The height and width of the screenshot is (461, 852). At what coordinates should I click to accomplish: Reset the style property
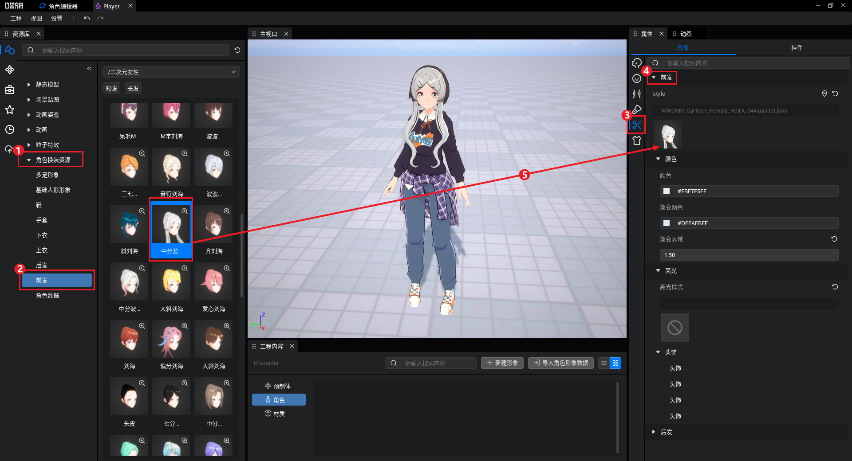point(835,94)
